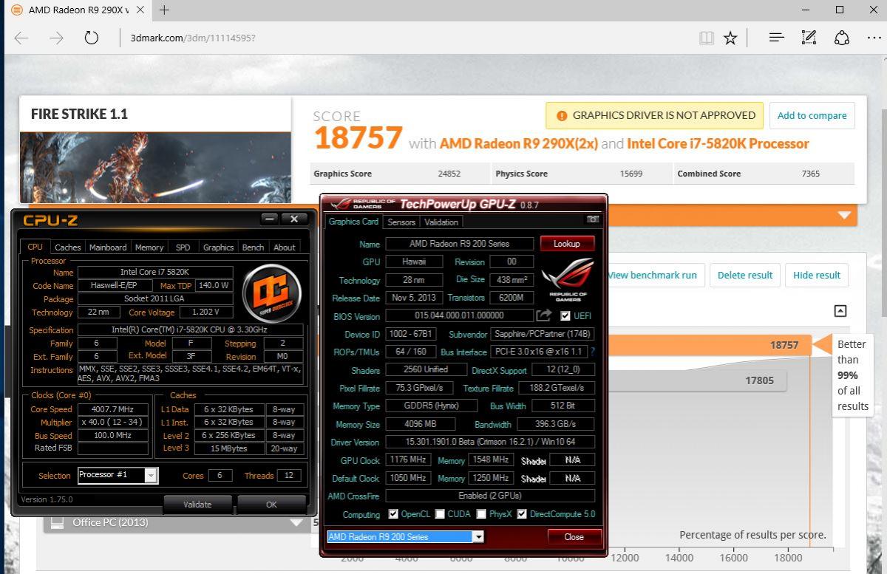Close the AMD Radeon R9 290X tab
This screenshot has width=887, height=574.
click(x=140, y=10)
